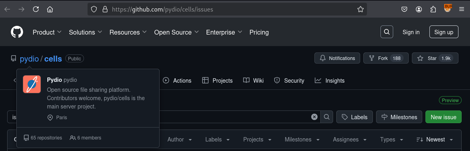The height and width of the screenshot is (151, 470).
Task: Open the Milestones button
Action: click(x=399, y=117)
